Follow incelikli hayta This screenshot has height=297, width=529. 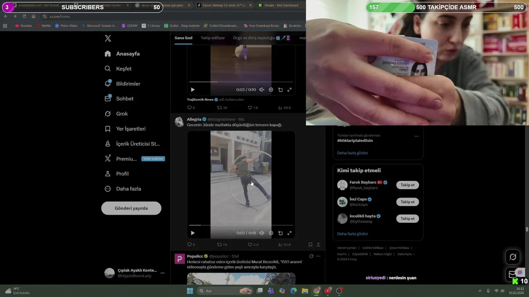coord(407,219)
